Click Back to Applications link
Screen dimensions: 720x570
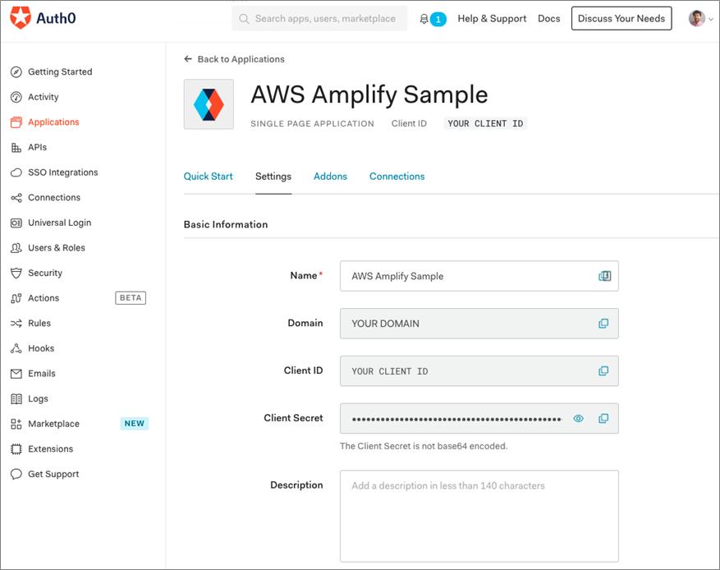[234, 59]
